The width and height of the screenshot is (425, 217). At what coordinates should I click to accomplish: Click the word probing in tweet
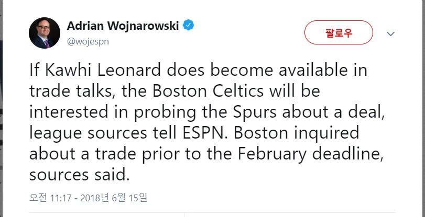[165, 112]
